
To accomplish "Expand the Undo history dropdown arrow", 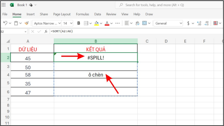I will 10,23.
